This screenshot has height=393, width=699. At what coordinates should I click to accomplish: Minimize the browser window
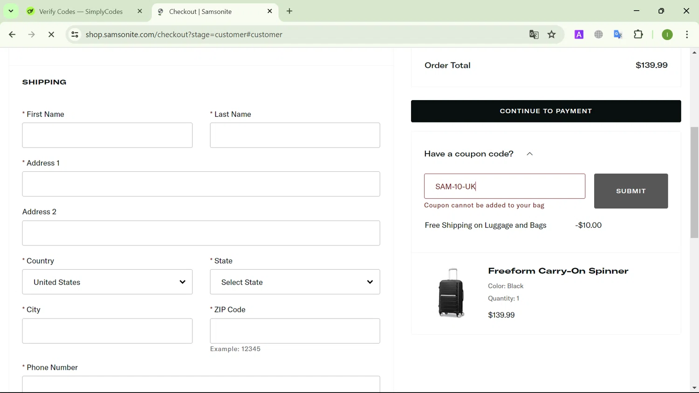point(637,11)
